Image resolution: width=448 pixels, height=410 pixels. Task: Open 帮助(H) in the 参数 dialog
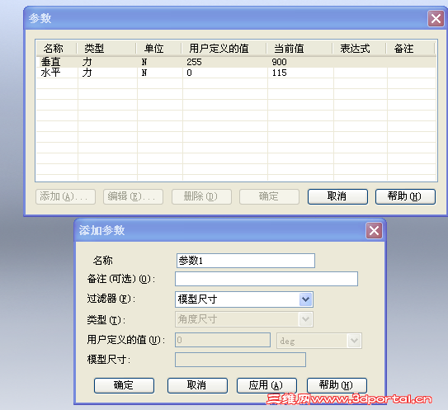click(x=405, y=196)
